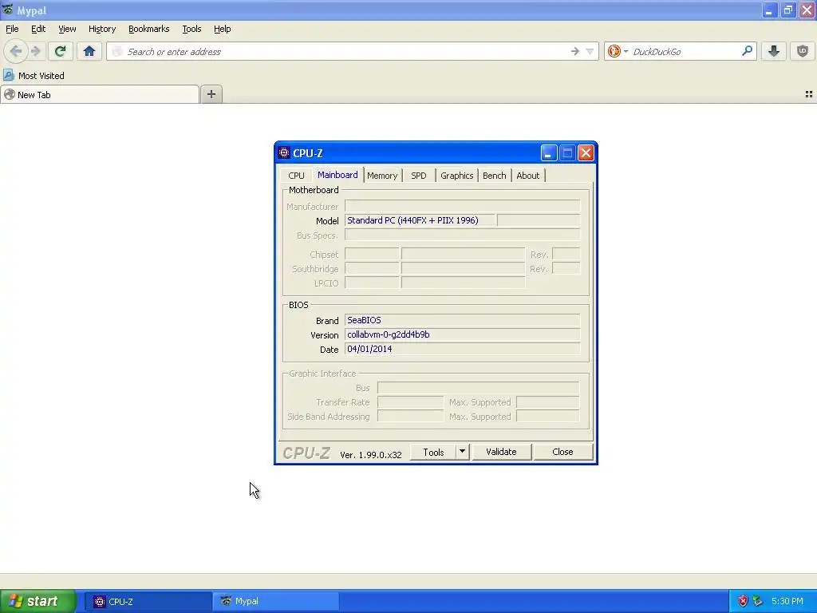Open the Bookmarks menu
Viewport: 817px width, 613px height.
tap(149, 29)
